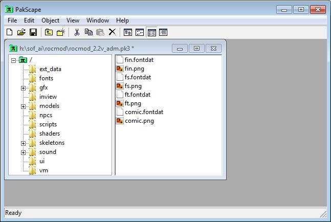Screen dimensions: 331x222
Task: Click the Cut scissors icon
Action: tap(77, 32)
